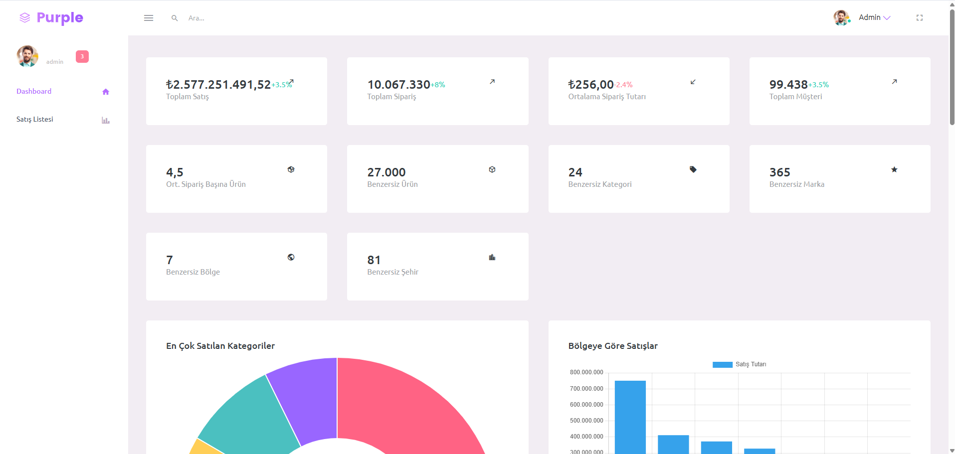Click the Benzersiz Bölge label
The width and height of the screenshot is (955, 454).
(x=193, y=272)
